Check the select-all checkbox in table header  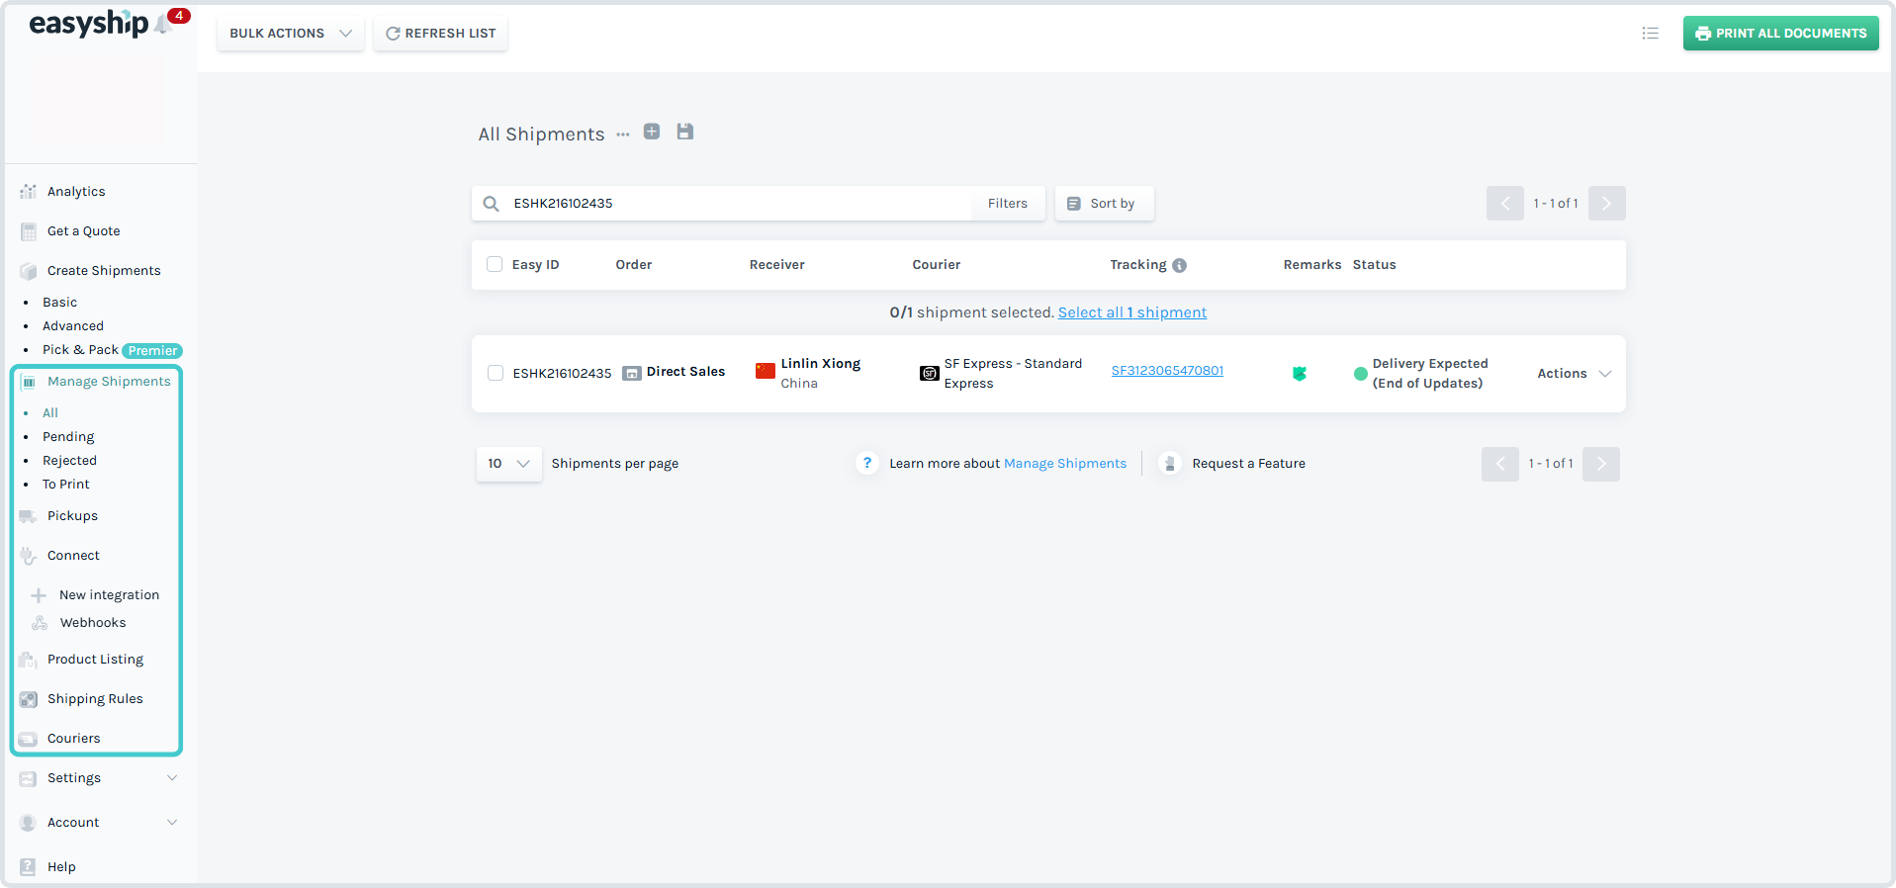pyautogui.click(x=495, y=264)
